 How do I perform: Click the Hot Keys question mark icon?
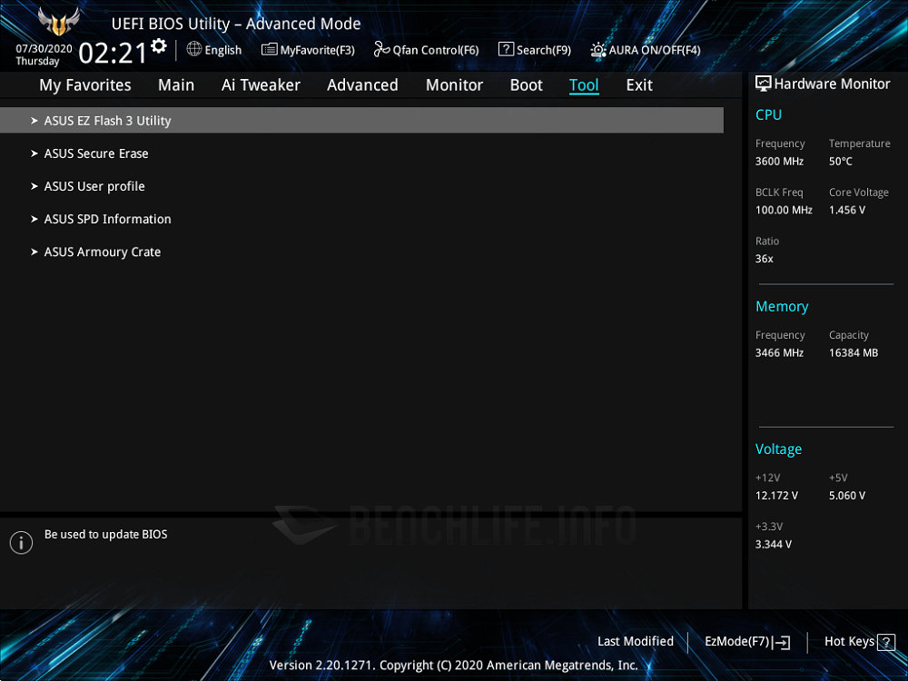886,642
